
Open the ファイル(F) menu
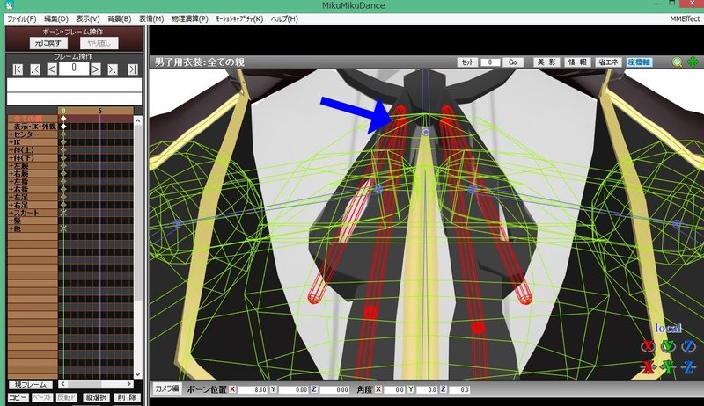(21, 18)
